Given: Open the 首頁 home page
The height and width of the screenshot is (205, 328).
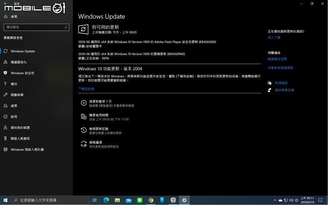Looking at the screenshot, I should [x=14, y=16].
